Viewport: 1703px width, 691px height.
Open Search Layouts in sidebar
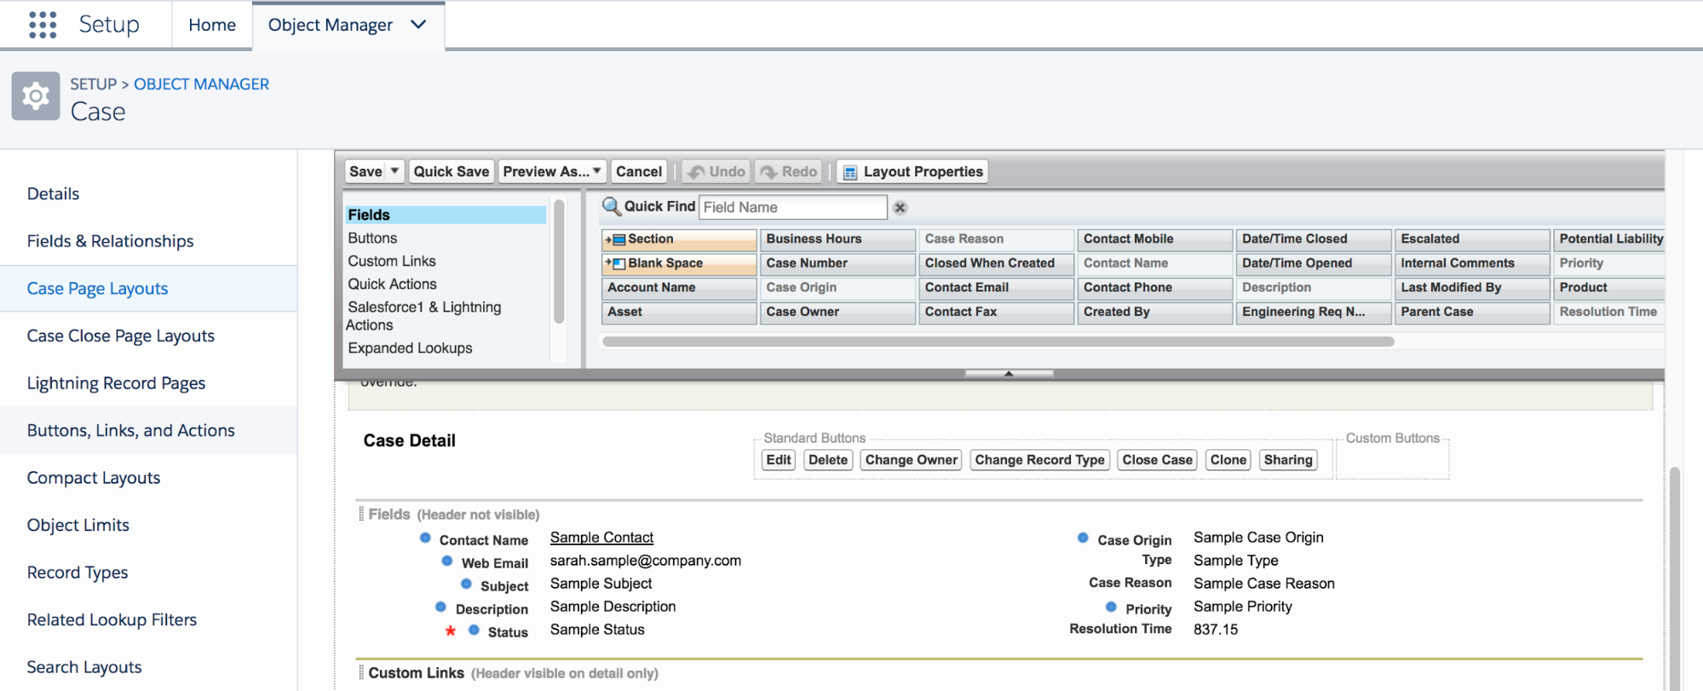click(x=83, y=667)
